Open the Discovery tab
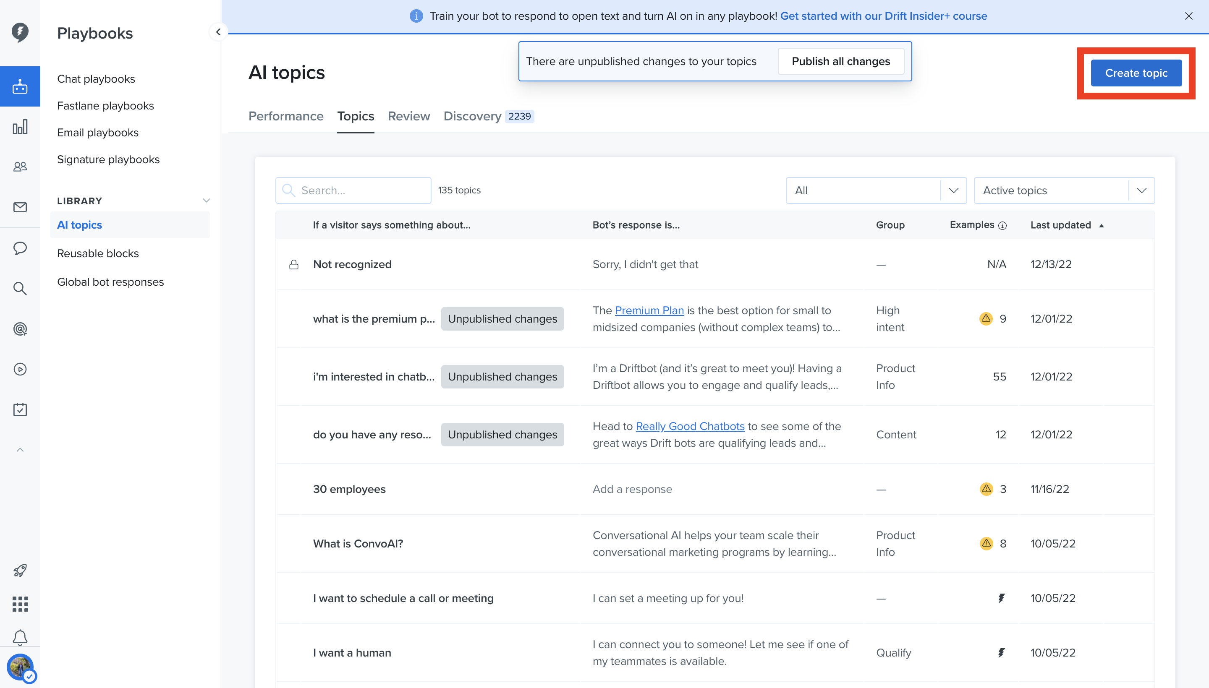The width and height of the screenshot is (1209, 688). 488,116
